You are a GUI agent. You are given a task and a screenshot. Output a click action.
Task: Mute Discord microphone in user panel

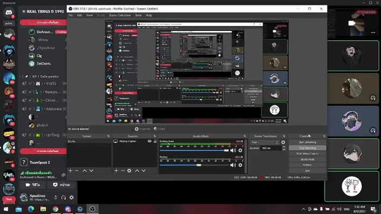[x=56, y=197]
